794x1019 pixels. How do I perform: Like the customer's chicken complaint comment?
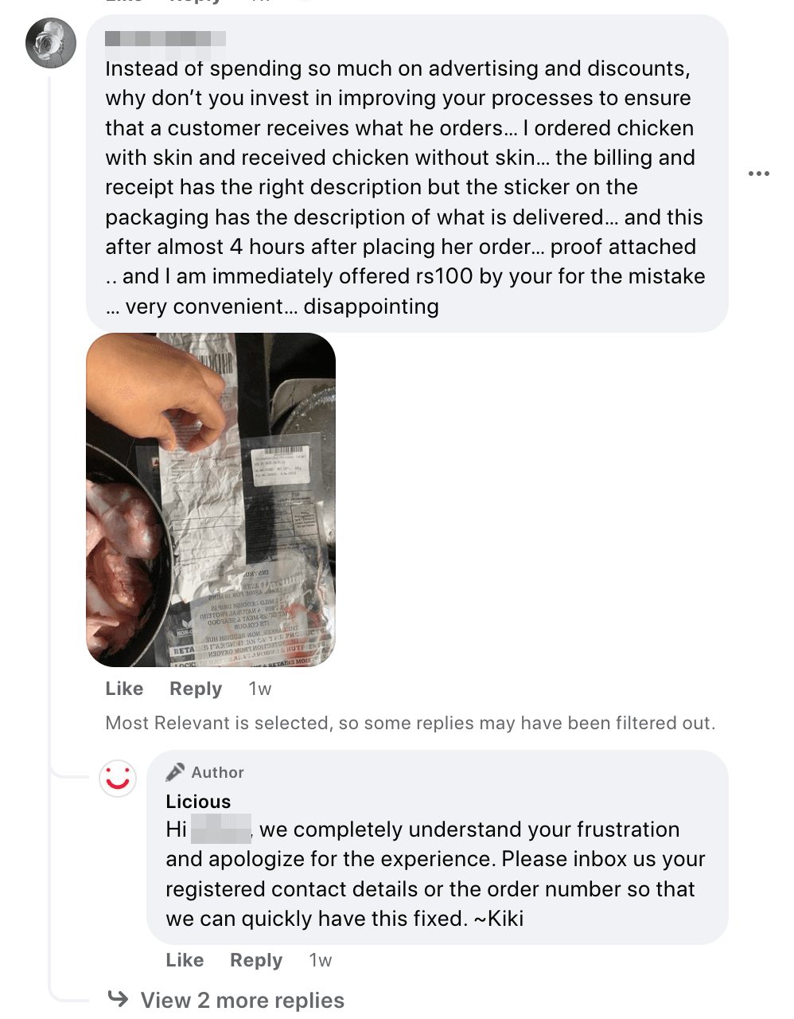[x=124, y=689]
